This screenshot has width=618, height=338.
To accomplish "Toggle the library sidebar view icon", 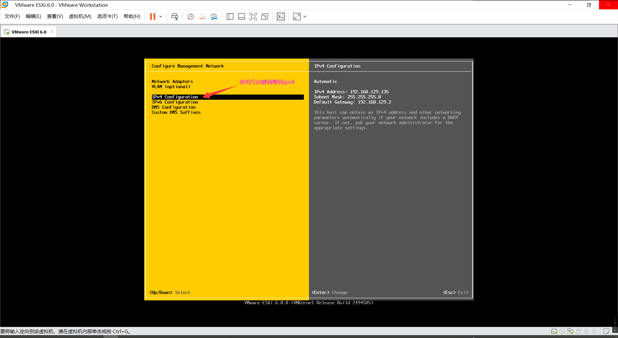I will tap(230, 17).
